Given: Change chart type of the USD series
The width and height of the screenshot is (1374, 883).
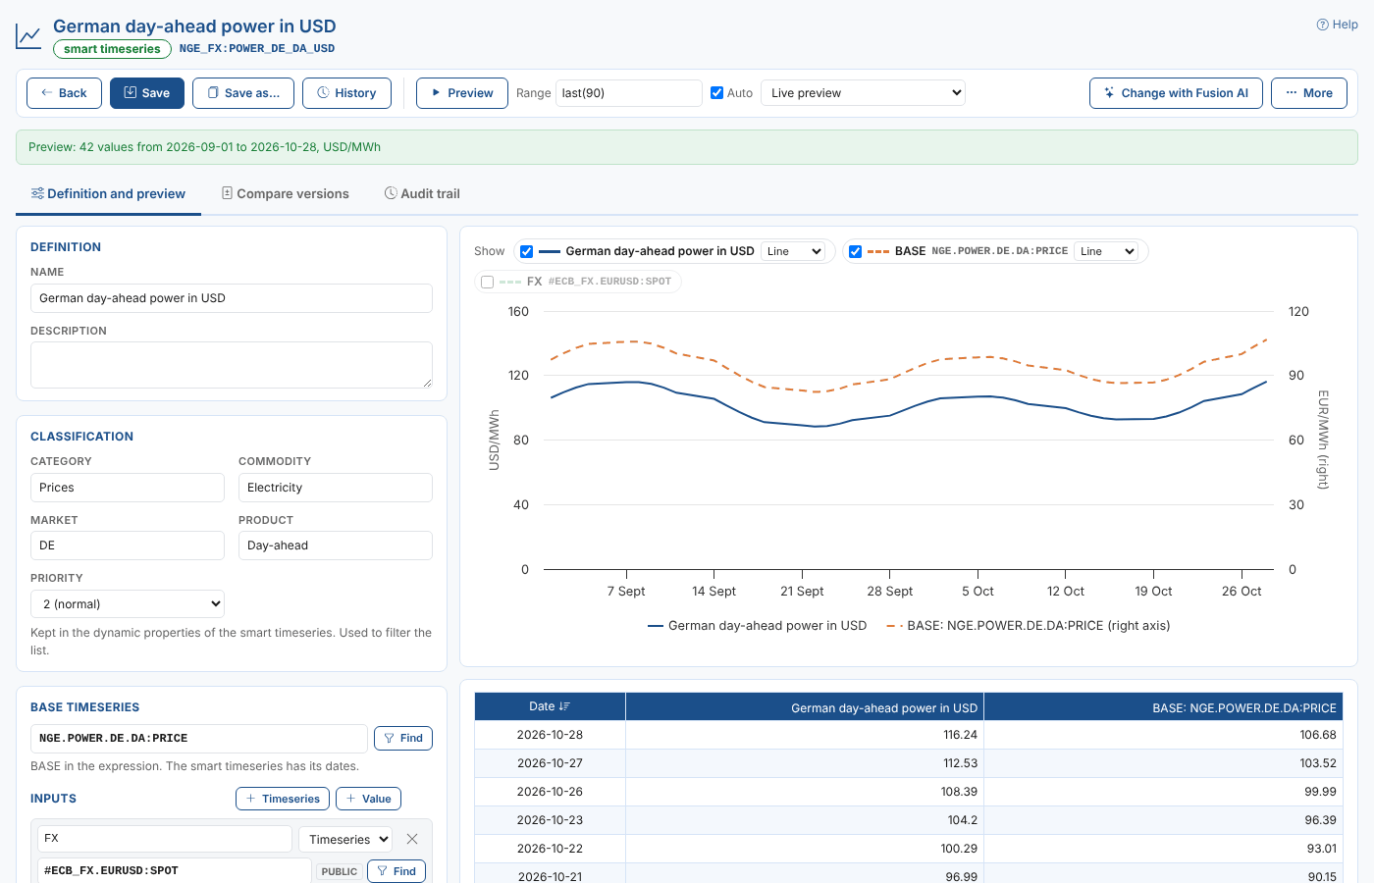Looking at the screenshot, I should point(794,251).
